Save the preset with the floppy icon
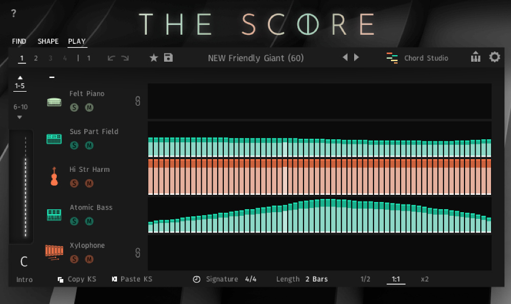511x304 pixels. coord(168,58)
